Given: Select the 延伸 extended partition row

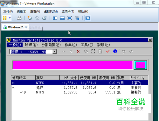Looking at the screenshot, I should coord(79,88).
